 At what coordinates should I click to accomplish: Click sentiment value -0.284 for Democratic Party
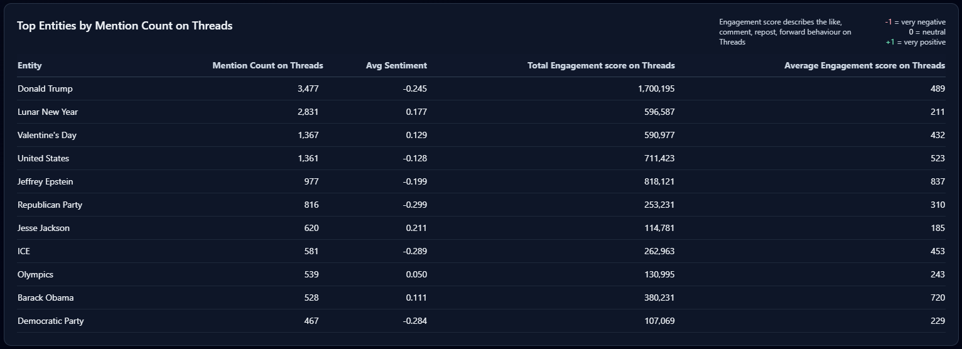point(415,321)
